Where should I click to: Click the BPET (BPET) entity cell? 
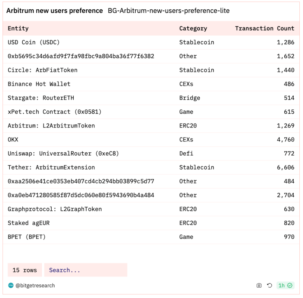click(27, 237)
